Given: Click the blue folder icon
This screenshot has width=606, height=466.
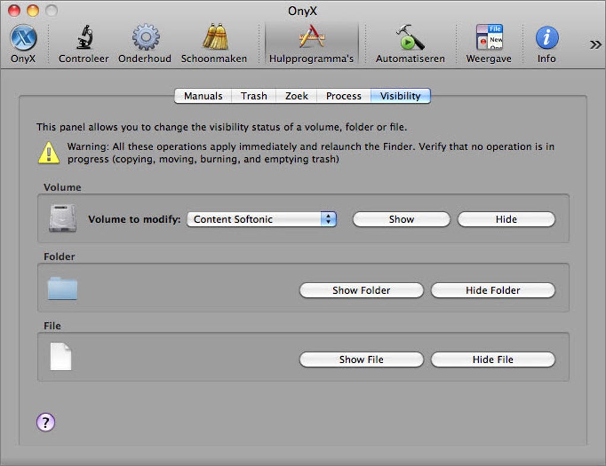Looking at the screenshot, I should 62,289.
